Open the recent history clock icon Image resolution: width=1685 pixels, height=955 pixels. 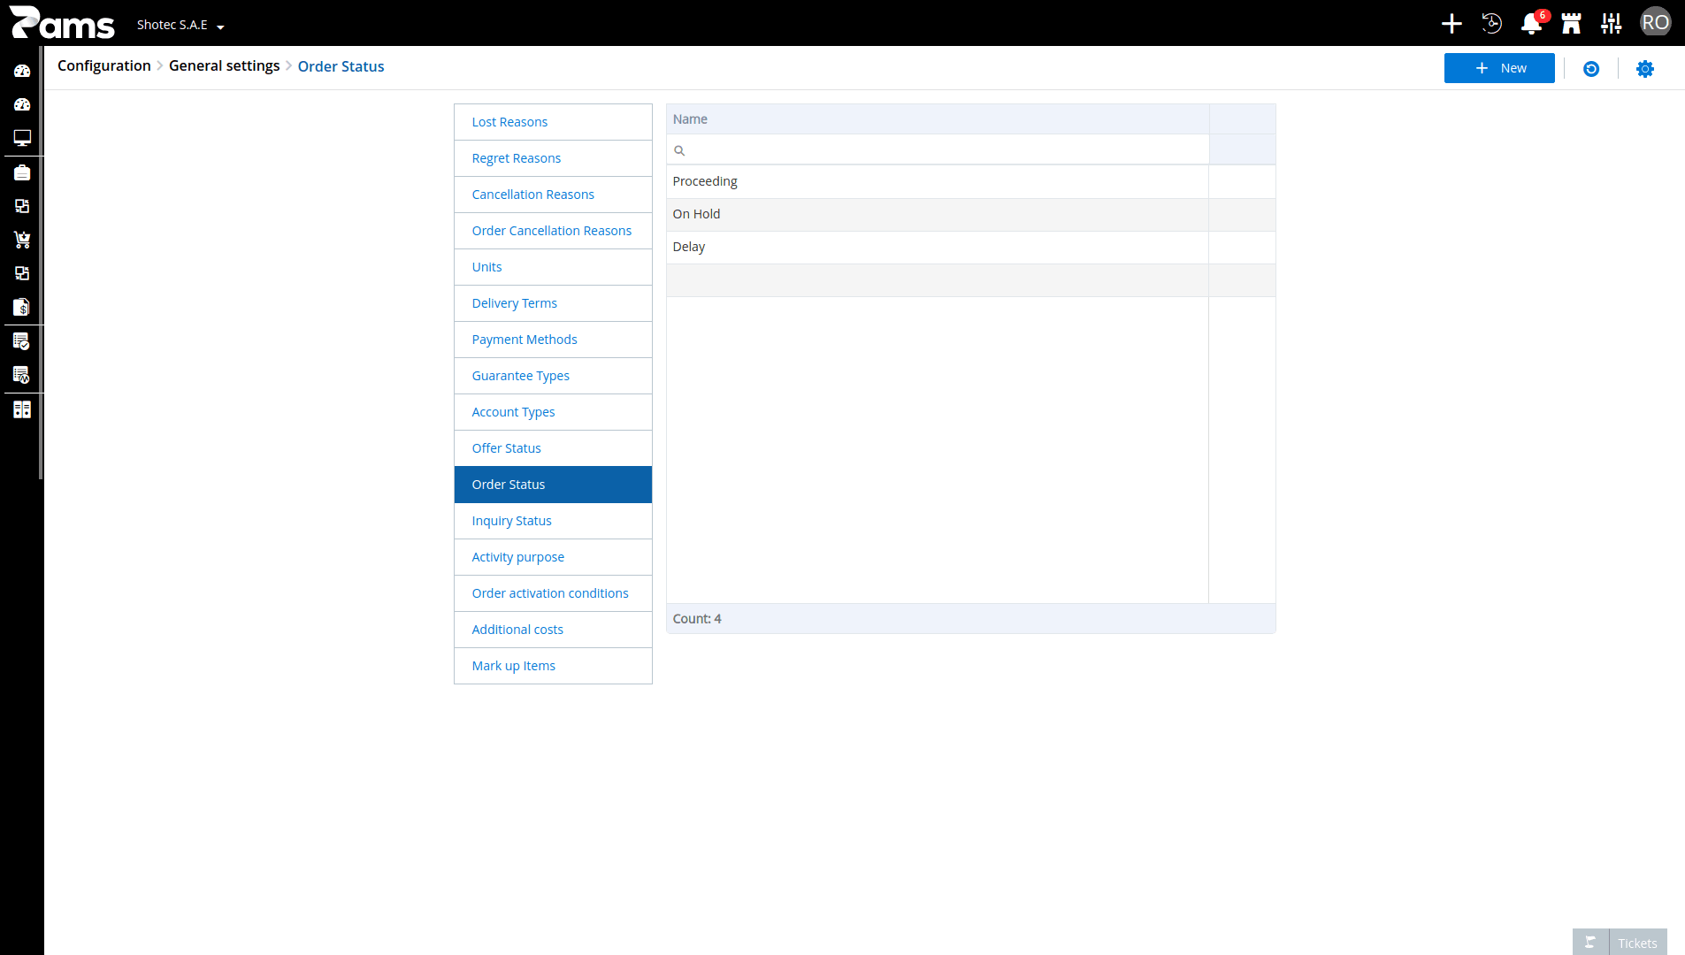click(1491, 24)
